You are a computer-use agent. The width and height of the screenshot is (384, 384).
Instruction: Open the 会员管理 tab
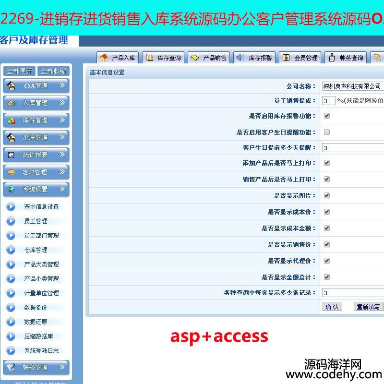[x=300, y=58]
